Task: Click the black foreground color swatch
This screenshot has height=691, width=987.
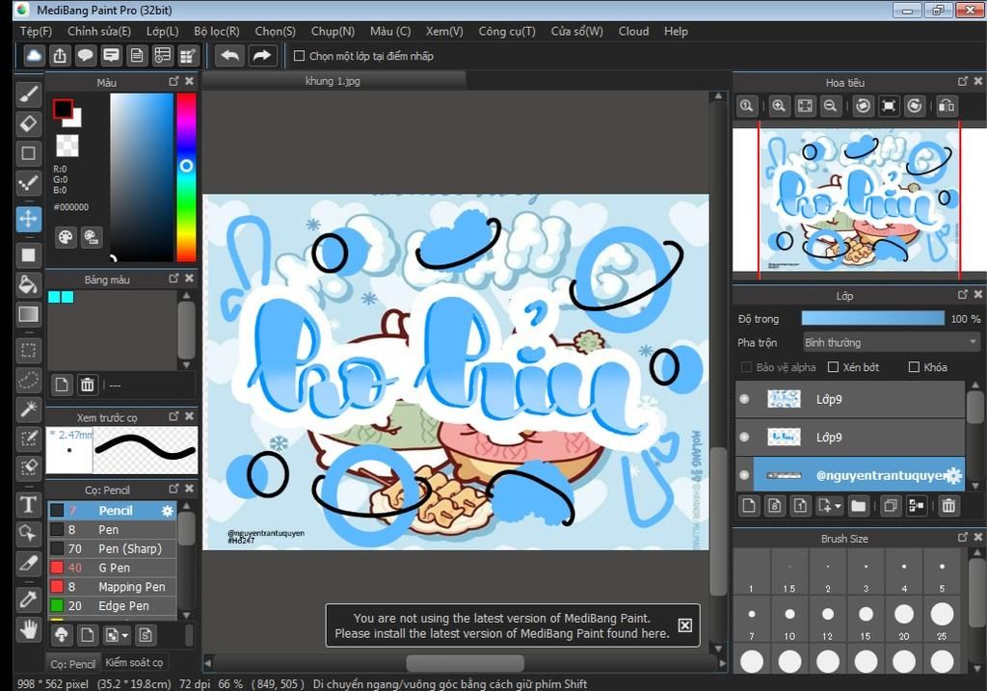Action: 63,109
